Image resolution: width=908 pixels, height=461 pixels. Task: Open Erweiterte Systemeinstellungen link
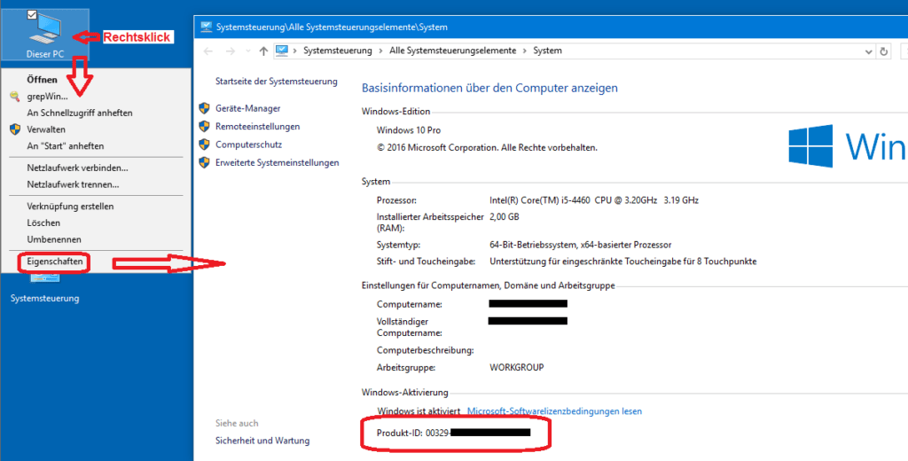(278, 163)
